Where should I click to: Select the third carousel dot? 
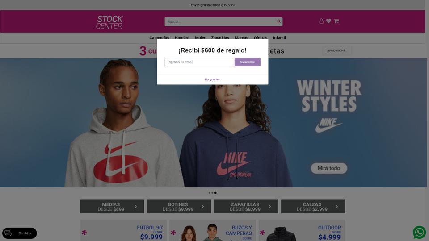pyautogui.click(x=215, y=193)
